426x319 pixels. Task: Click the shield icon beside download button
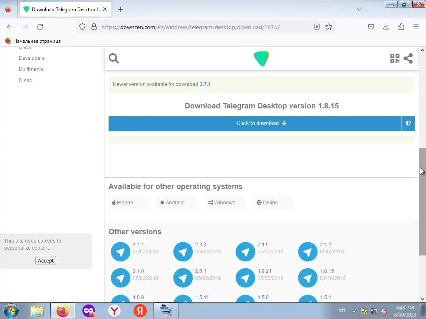pos(408,123)
